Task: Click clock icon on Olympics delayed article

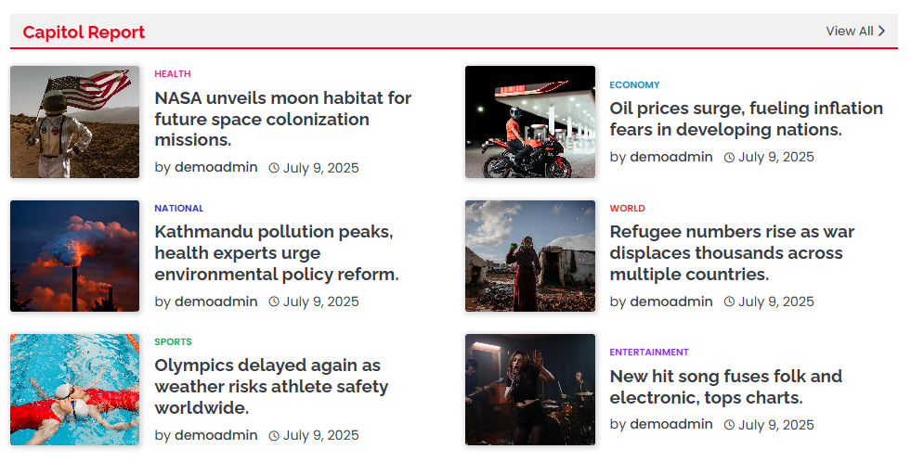Action: tap(274, 436)
